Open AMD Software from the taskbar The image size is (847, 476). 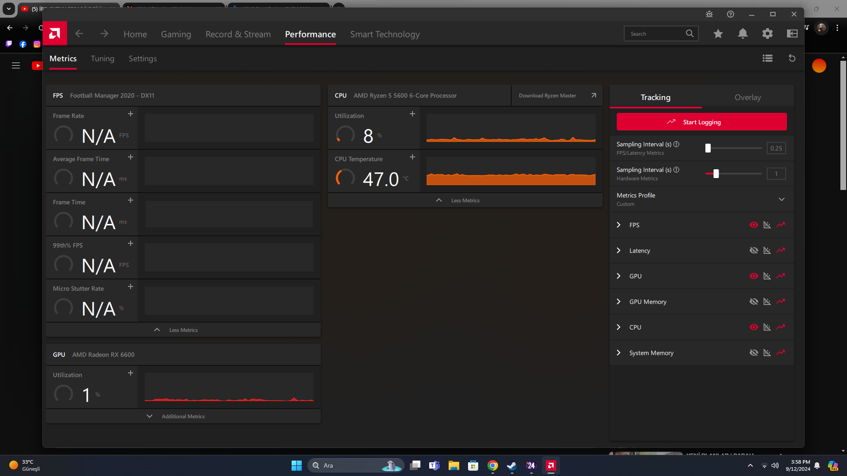[551, 465]
